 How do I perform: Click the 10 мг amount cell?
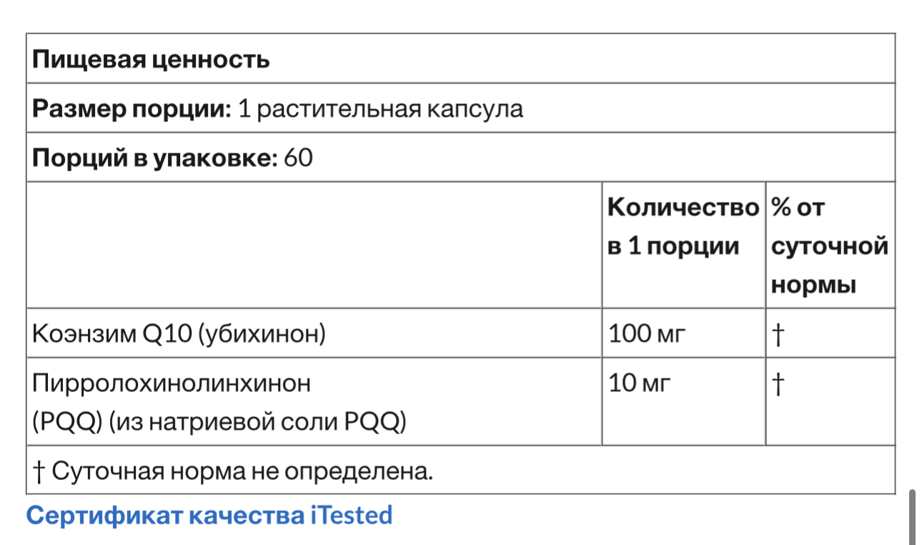pos(640,384)
